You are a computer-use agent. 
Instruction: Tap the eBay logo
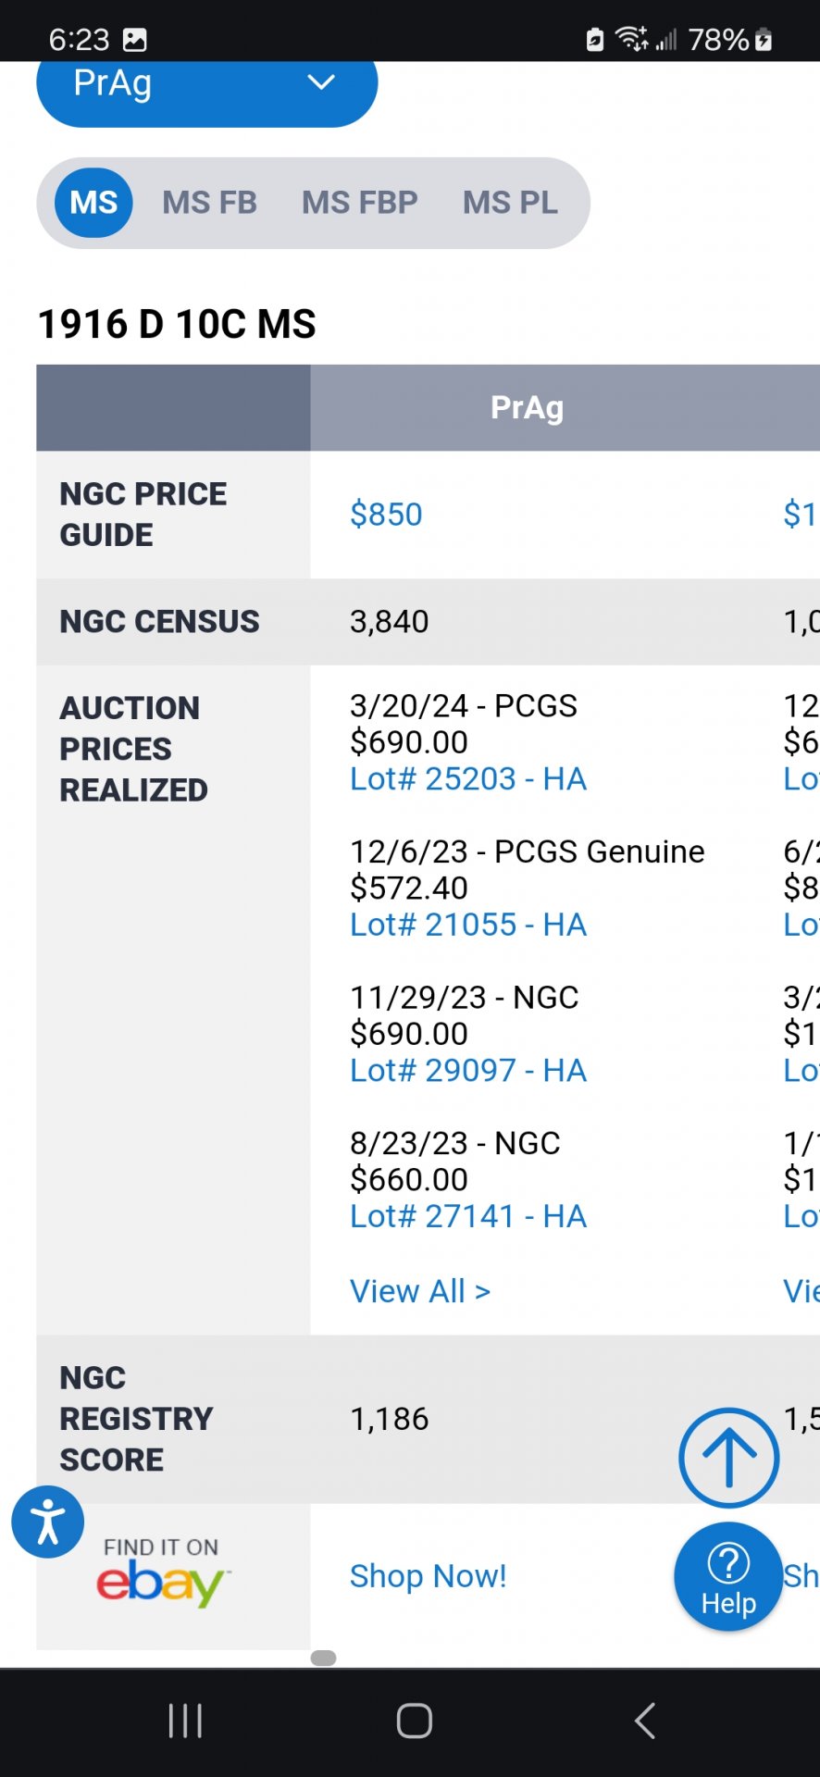162,1583
